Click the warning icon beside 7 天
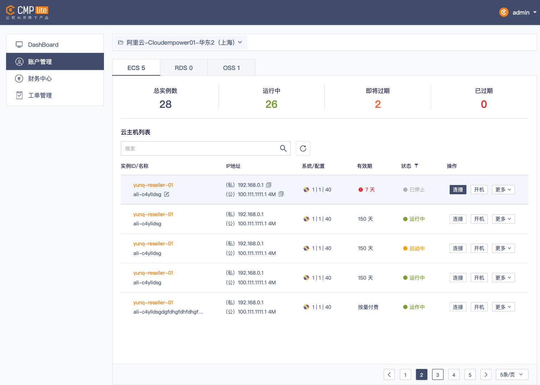The height and width of the screenshot is (385, 540). tap(361, 190)
